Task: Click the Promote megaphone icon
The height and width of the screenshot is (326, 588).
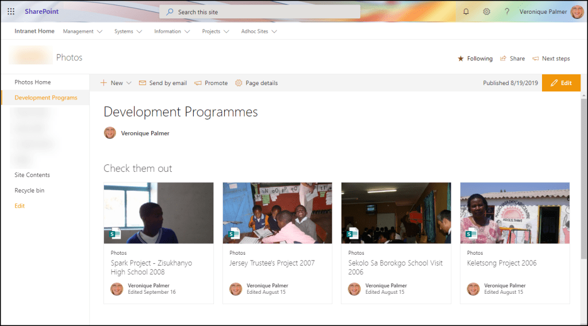Action: pos(198,83)
